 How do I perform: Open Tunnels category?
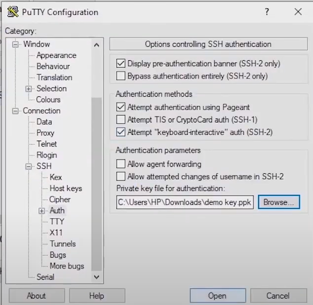coord(63,244)
